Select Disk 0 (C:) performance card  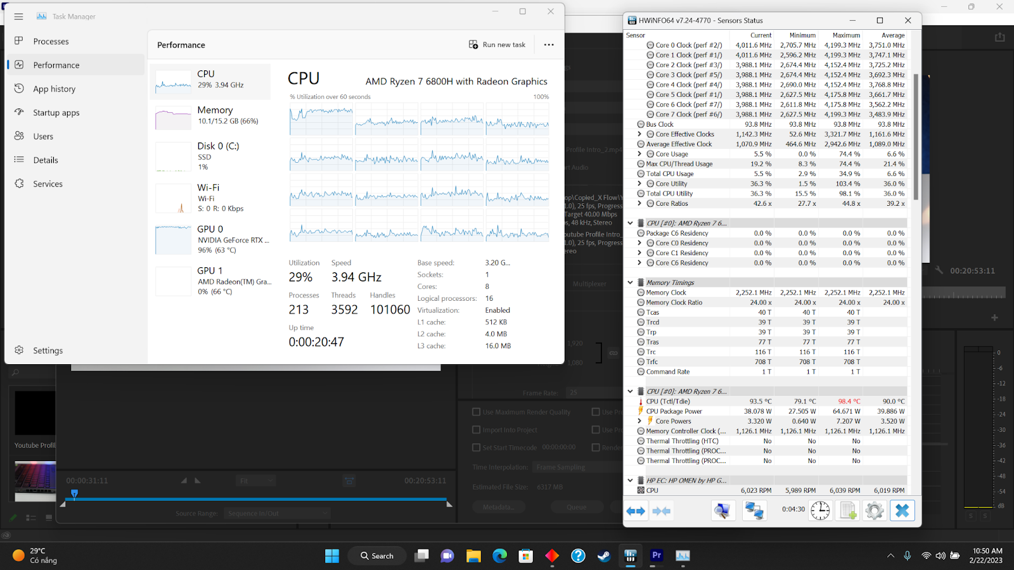(x=210, y=156)
